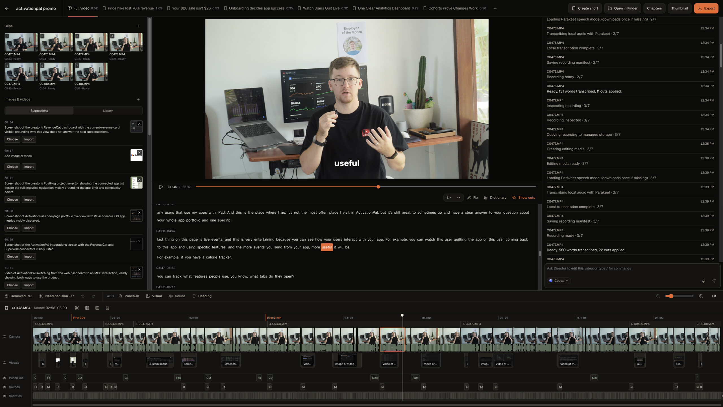The height and width of the screenshot is (407, 723).
Task: Click Fit to fit the timeline
Action: coord(714,296)
